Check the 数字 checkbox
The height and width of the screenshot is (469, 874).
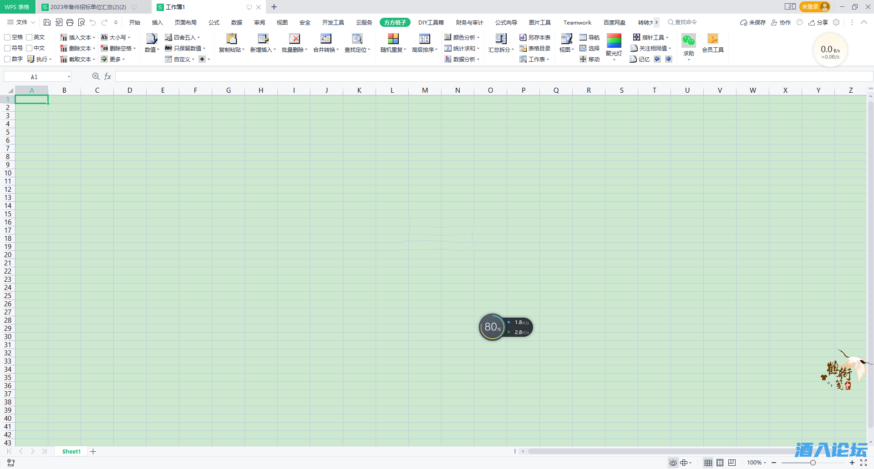7,59
